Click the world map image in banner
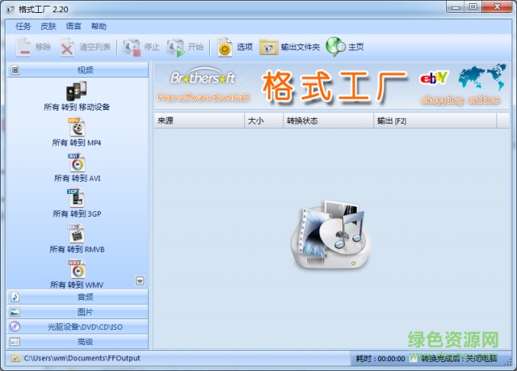Screen dimensions: 517x371 tap(481, 77)
